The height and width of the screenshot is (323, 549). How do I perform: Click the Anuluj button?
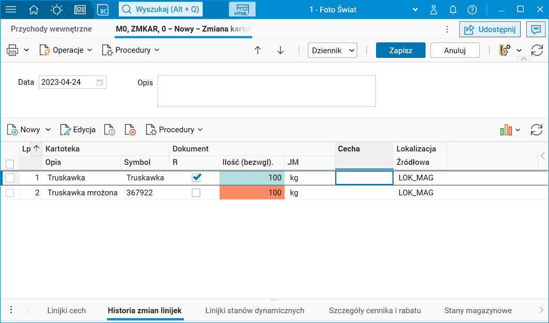(455, 51)
